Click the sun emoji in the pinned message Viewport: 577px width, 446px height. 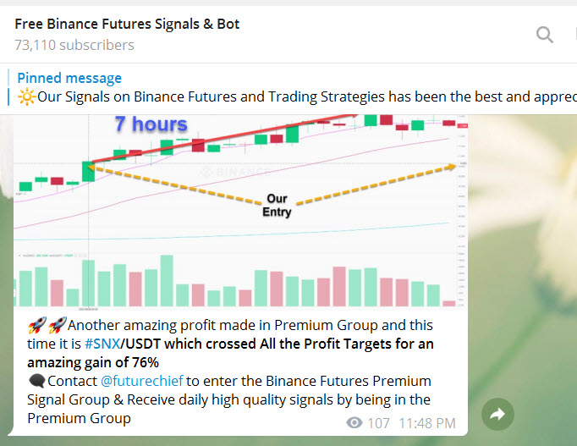[x=25, y=96]
